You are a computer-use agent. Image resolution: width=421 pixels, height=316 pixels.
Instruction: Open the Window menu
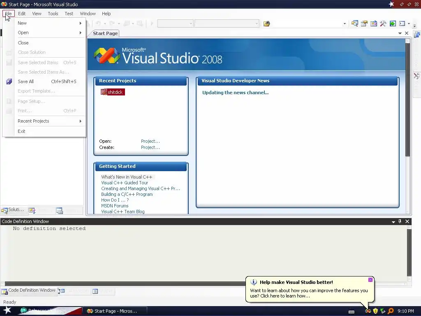tap(88, 14)
